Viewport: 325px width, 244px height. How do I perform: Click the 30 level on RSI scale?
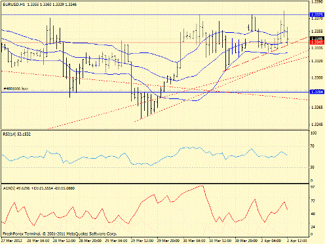click(x=313, y=167)
